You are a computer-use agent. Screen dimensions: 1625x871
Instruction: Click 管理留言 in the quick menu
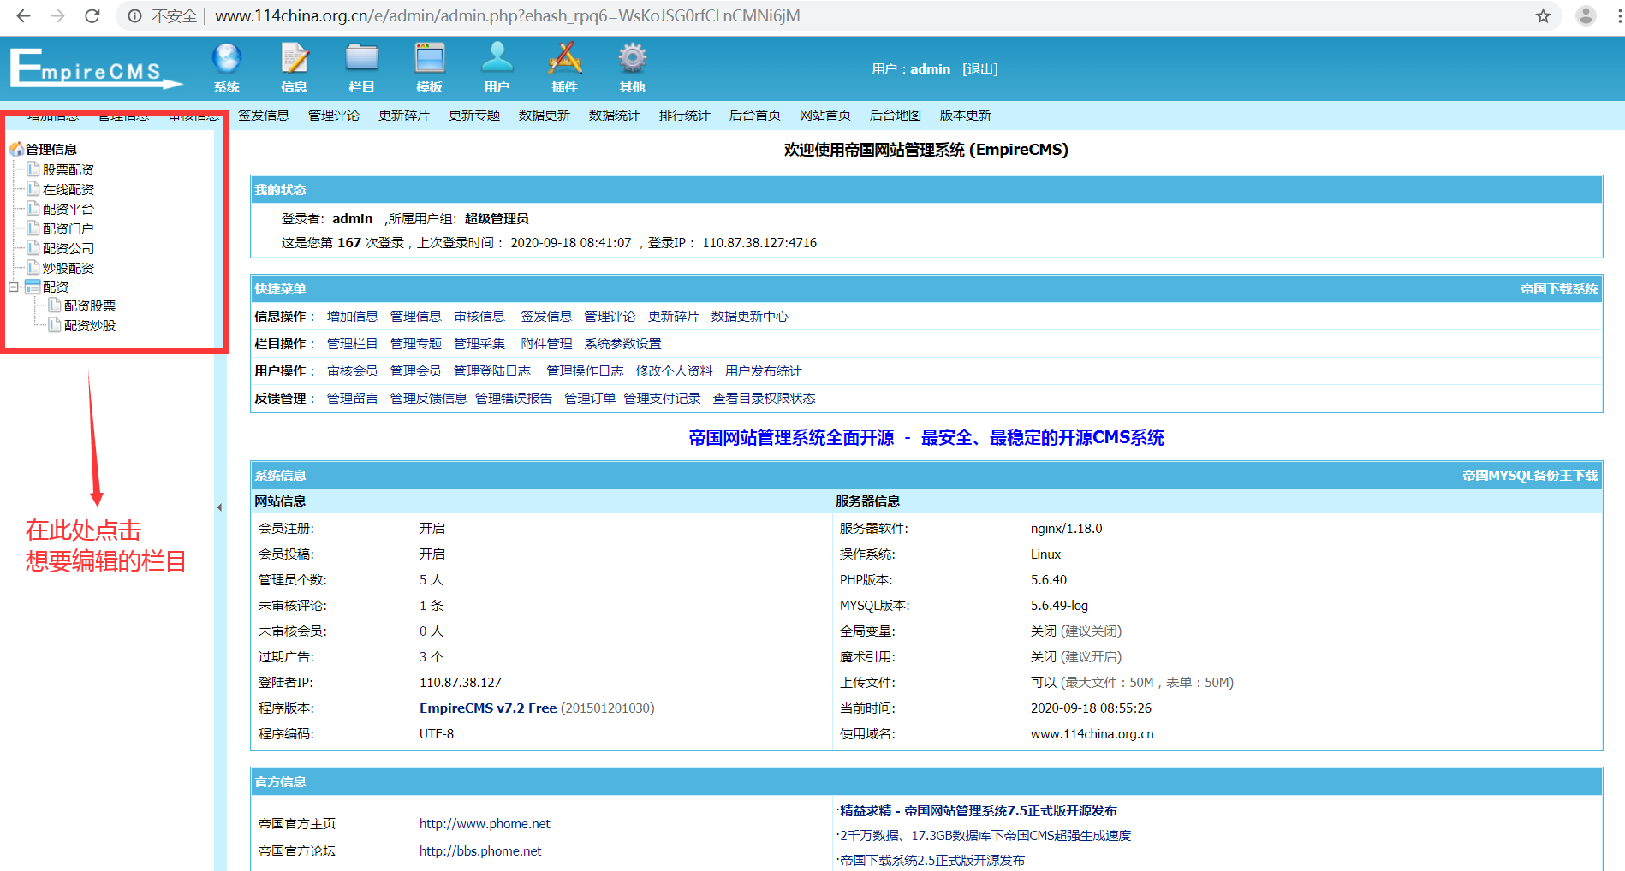353,398
